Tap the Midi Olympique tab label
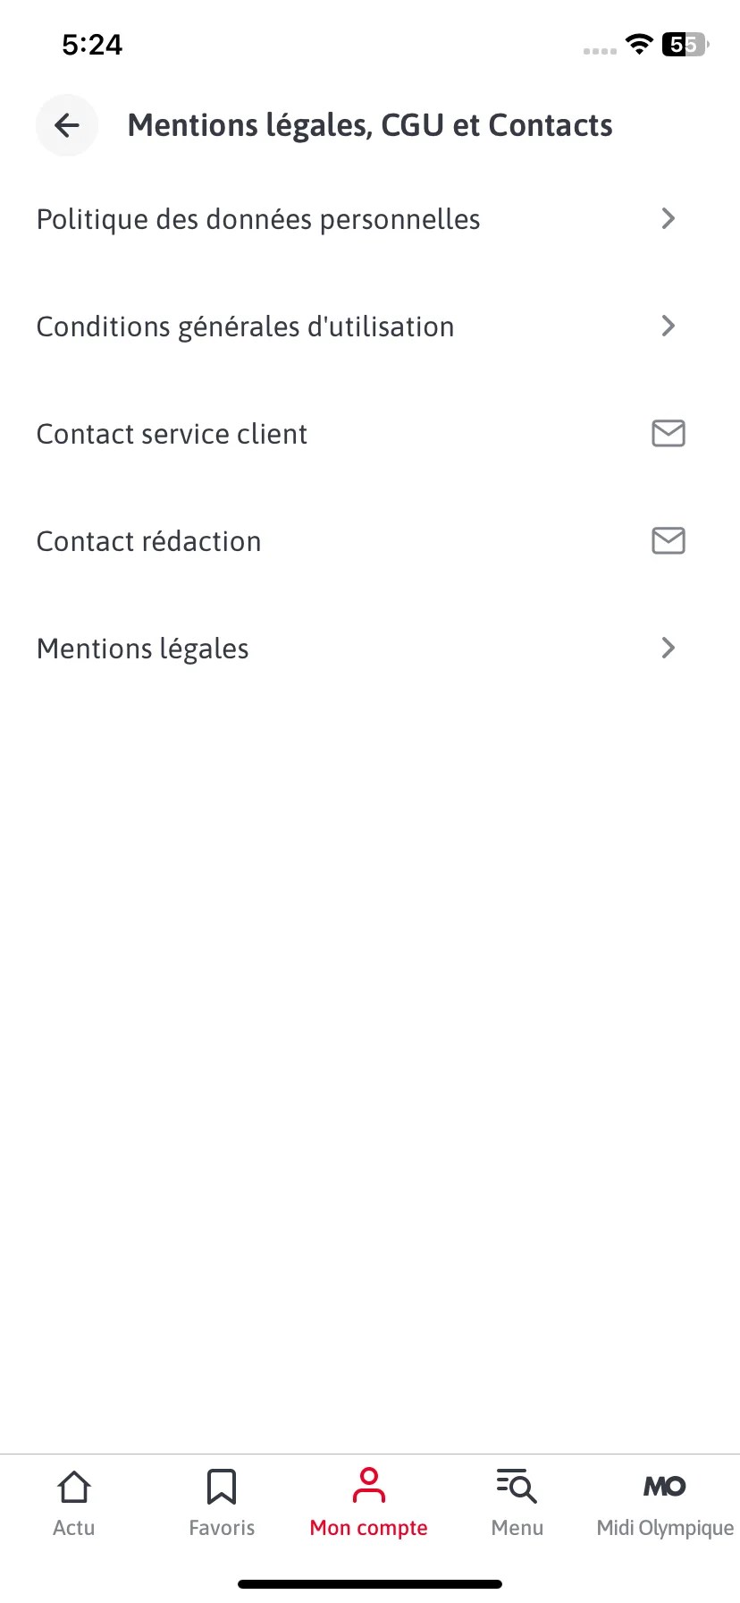Screen dimensions: 740x1603 point(665,1528)
